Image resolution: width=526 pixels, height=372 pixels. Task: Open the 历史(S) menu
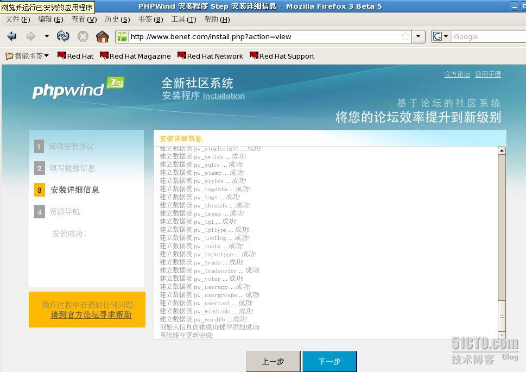pos(117,19)
